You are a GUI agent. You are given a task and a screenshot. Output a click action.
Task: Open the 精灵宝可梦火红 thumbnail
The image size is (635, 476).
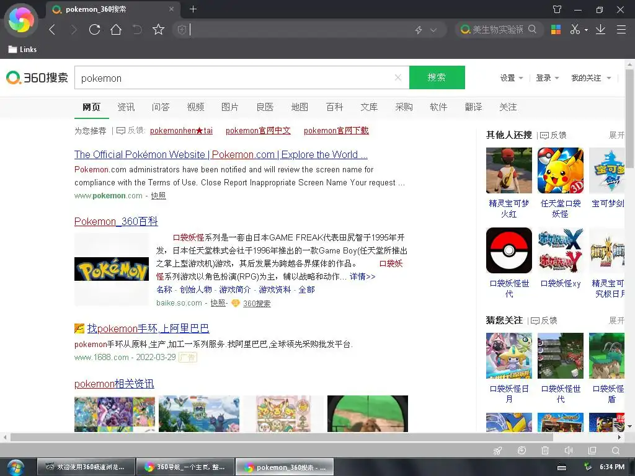coord(509,170)
